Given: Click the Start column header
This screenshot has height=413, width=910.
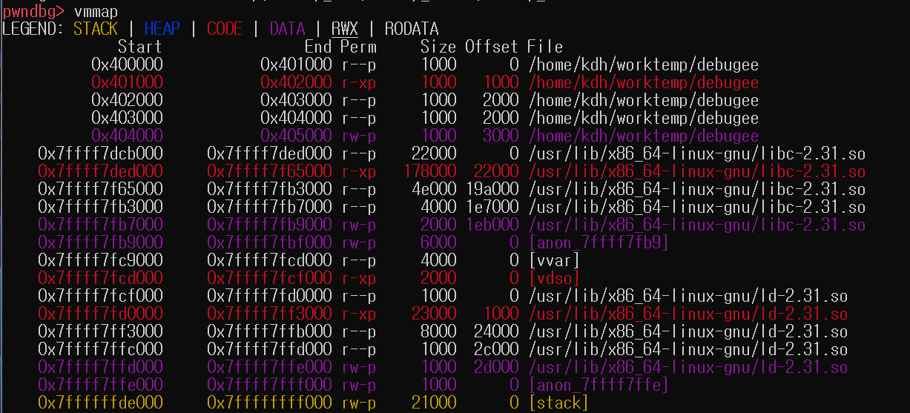Looking at the screenshot, I should [139, 47].
